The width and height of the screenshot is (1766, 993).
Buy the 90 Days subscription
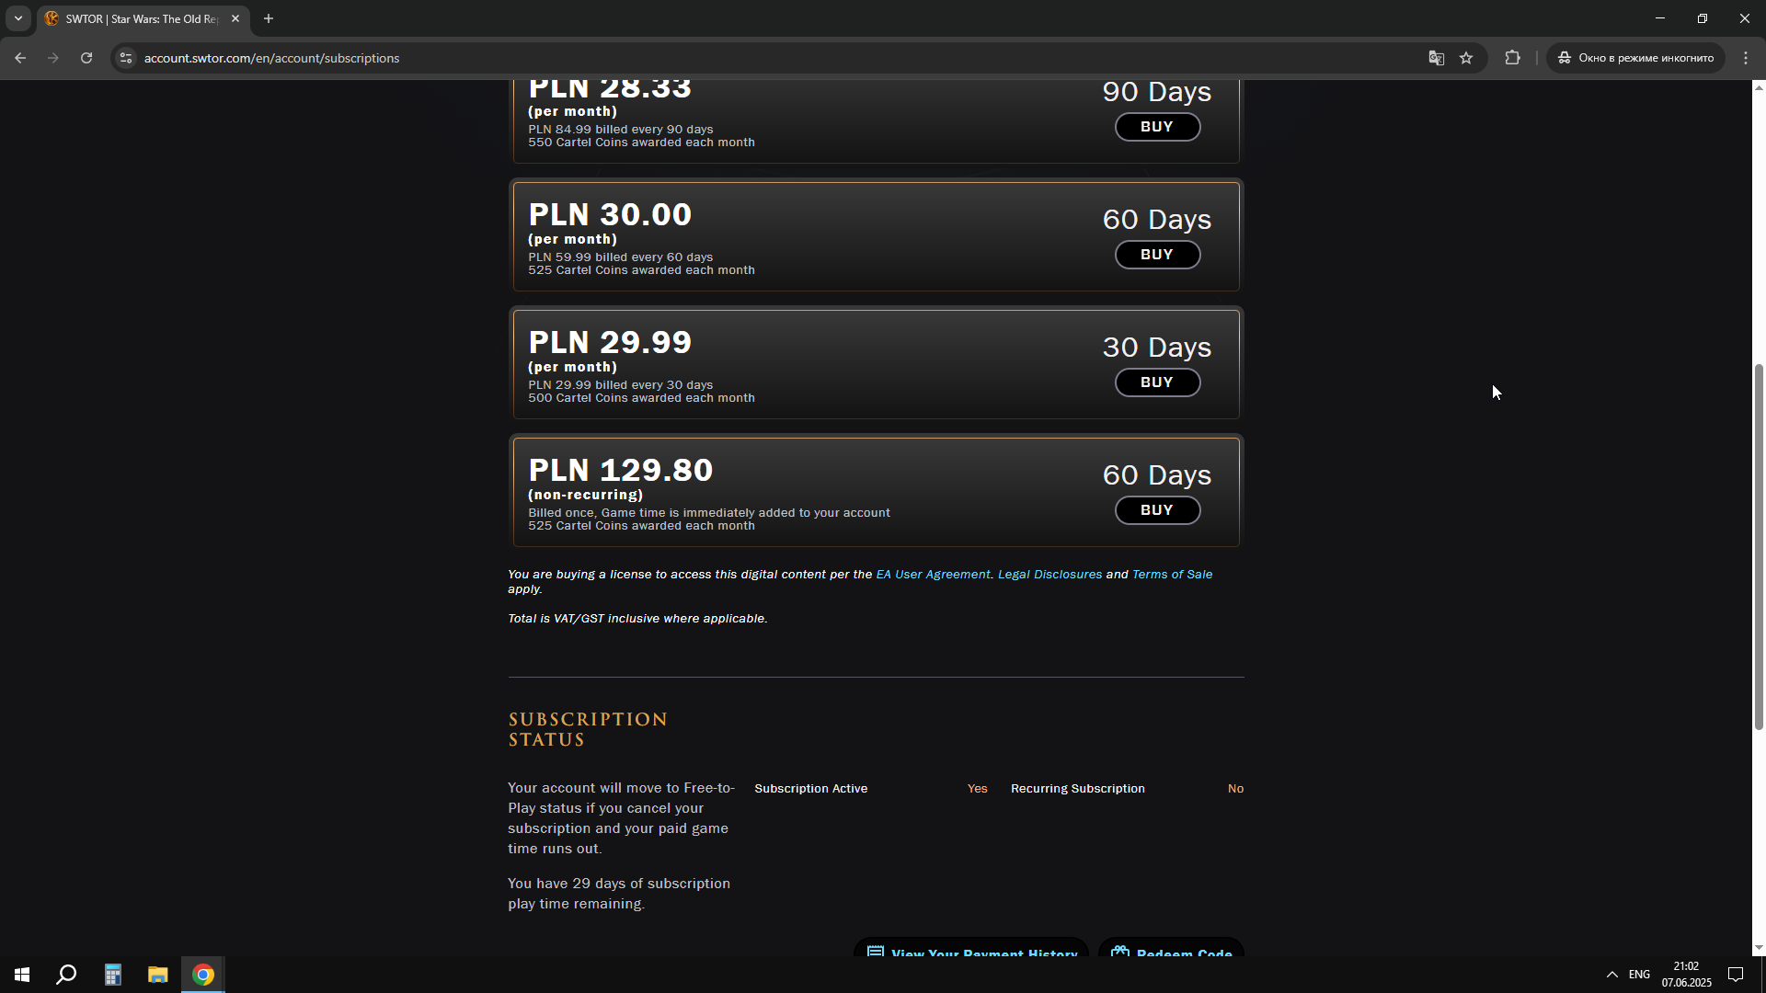pyautogui.click(x=1157, y=127)
